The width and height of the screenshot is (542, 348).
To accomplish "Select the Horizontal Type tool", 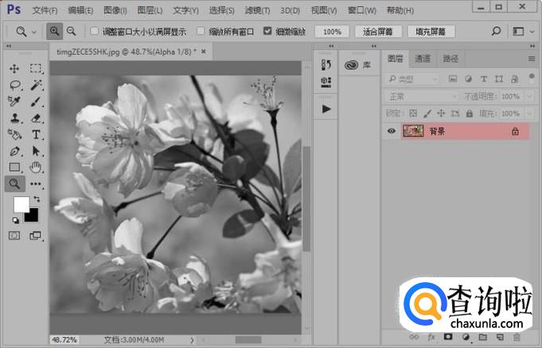I will tap(36, 135).
